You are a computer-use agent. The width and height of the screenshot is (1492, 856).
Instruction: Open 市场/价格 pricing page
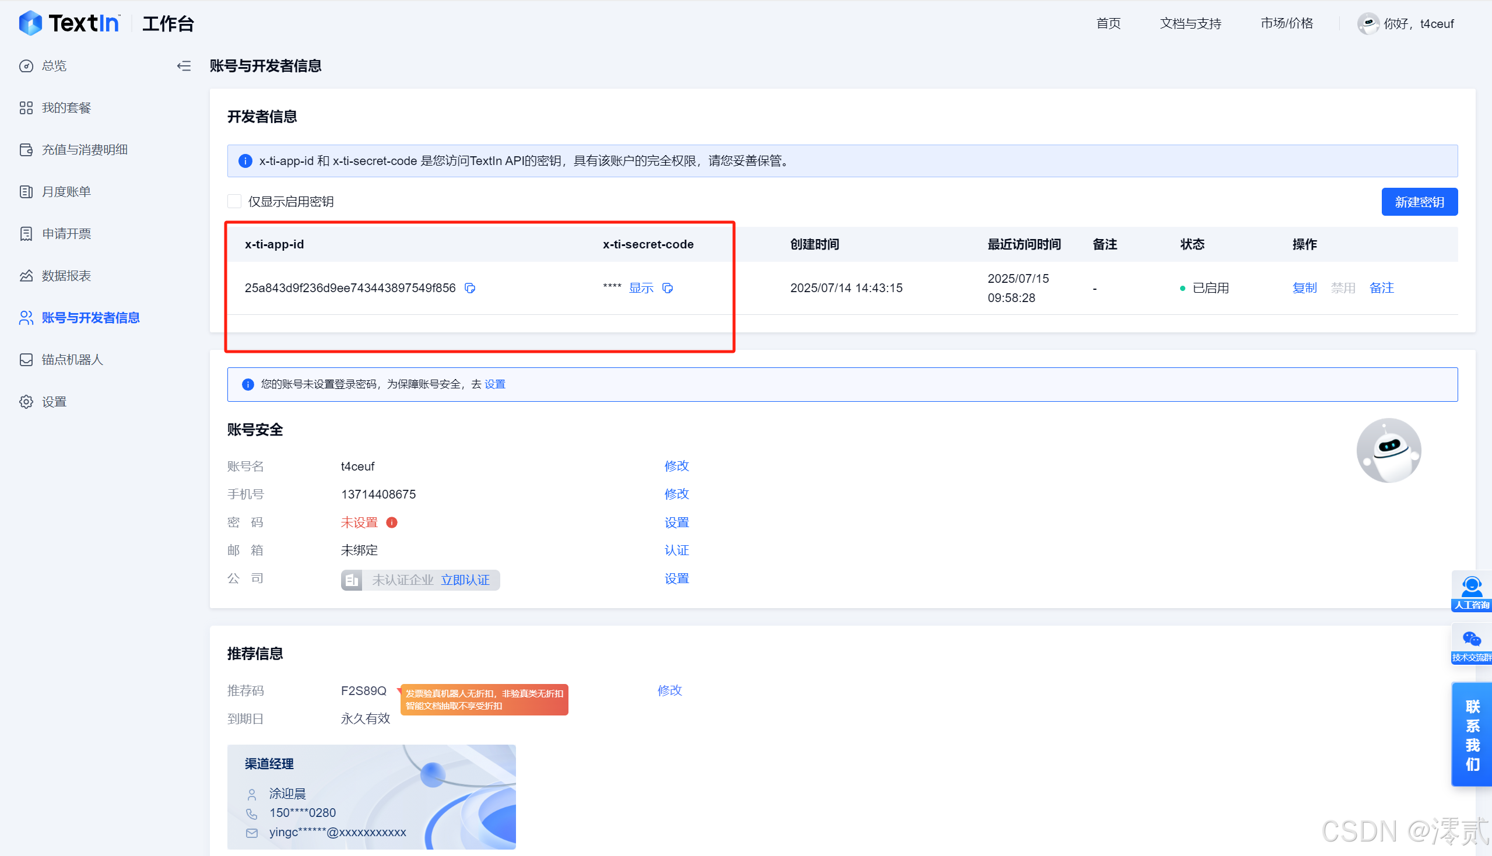(1286, 23)
